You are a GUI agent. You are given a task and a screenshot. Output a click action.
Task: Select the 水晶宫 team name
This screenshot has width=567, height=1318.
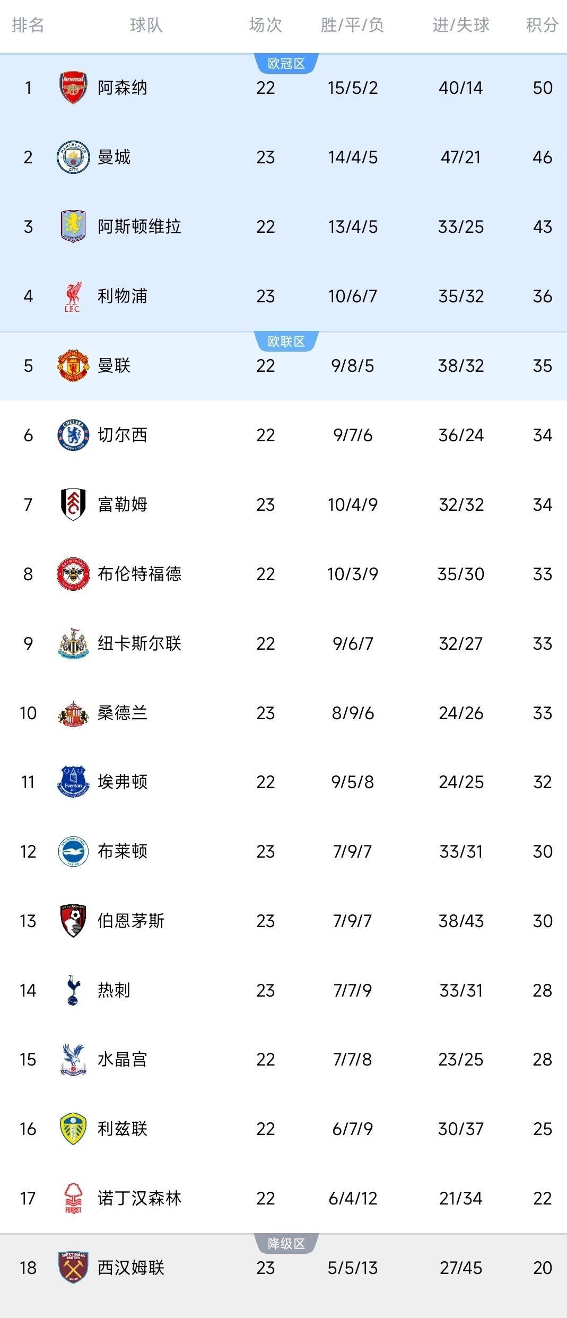tap(123, 1059)
